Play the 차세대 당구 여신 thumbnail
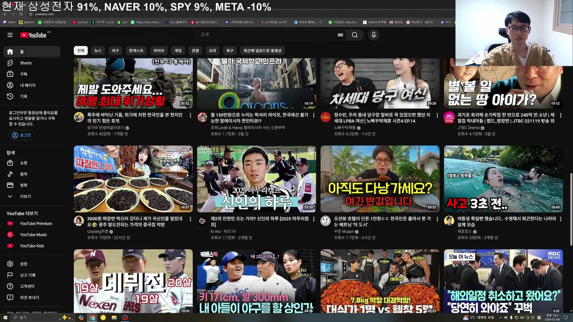Screen dimensions: 573x322 pos(380,83)
